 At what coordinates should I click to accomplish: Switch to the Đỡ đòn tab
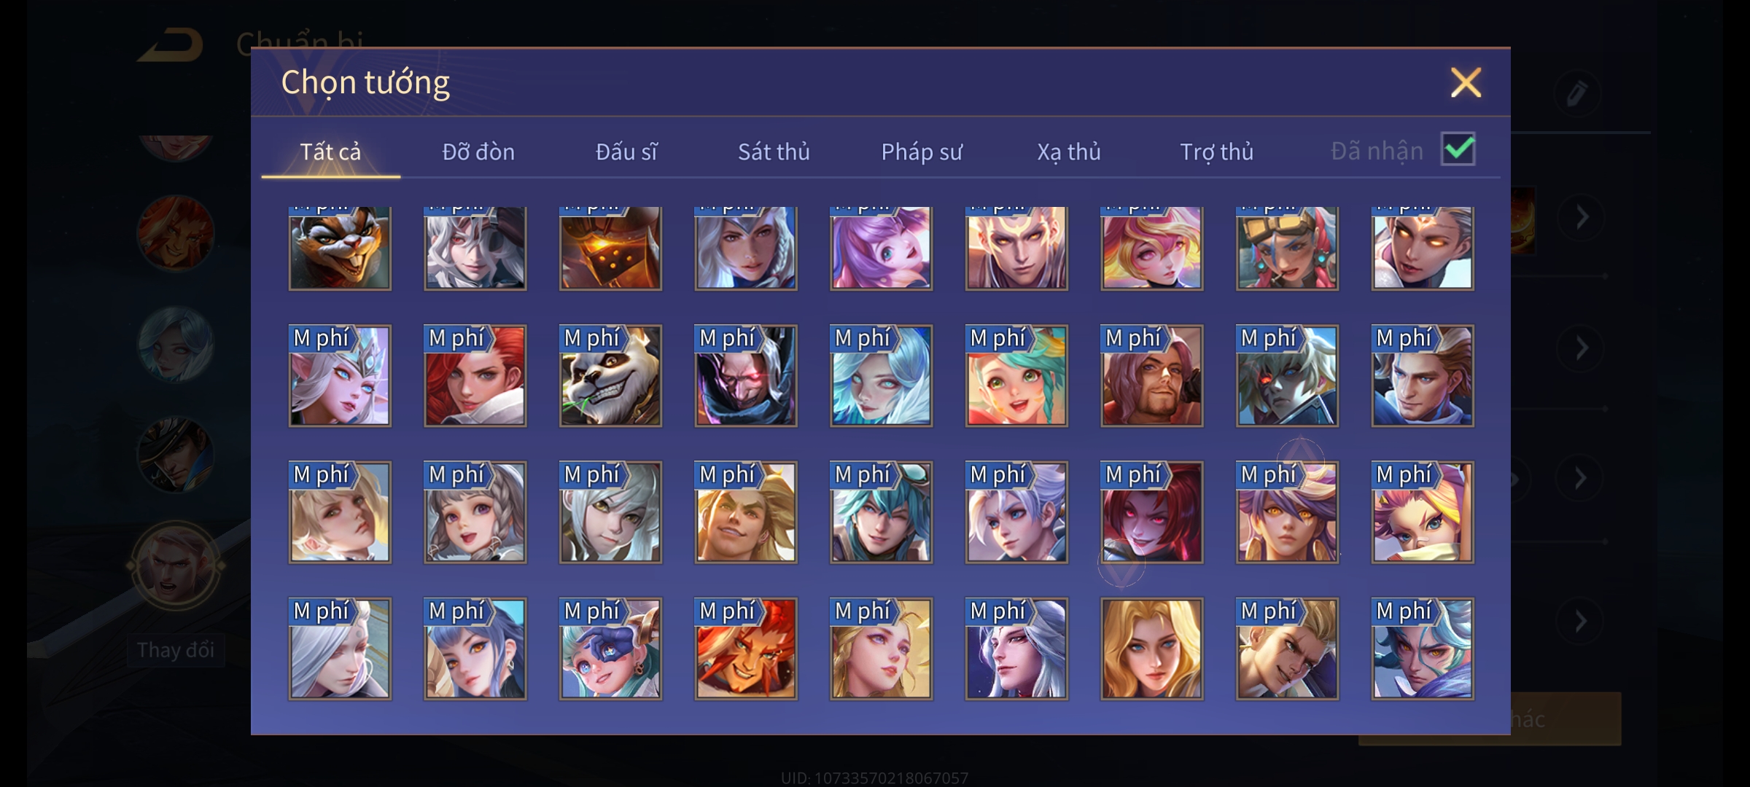point(478,152)
